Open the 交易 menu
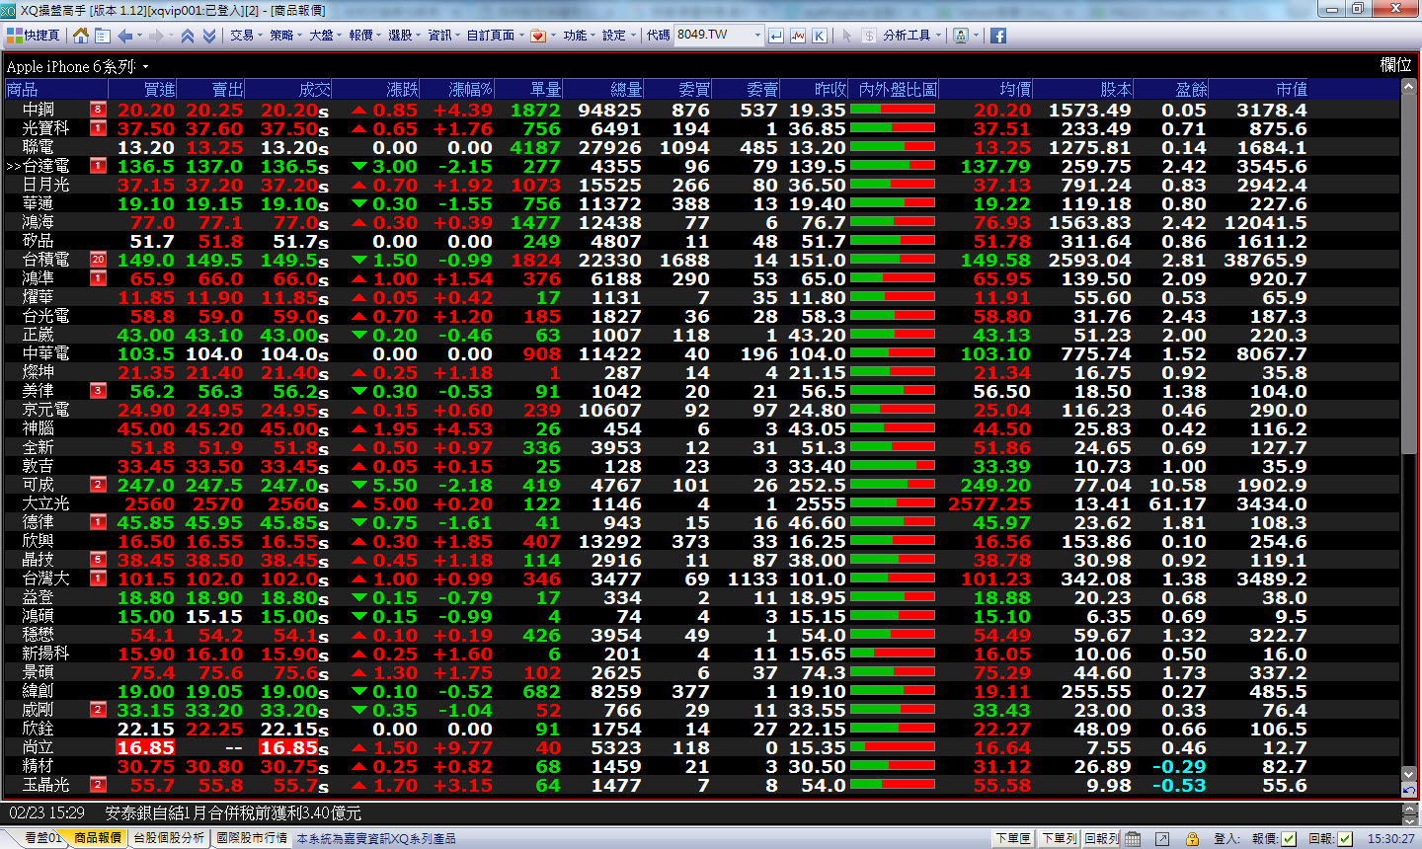Viewport: 1422px width, 849px height. pos(245,36)
